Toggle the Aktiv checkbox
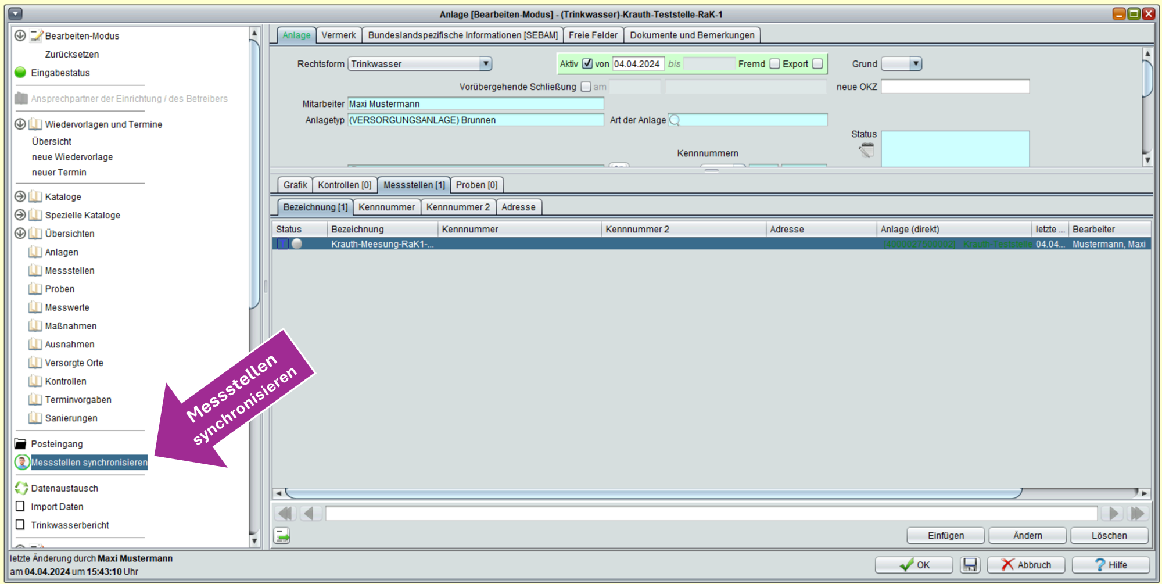This screenshot has width=1162, height=584. [x=587, y=64]
